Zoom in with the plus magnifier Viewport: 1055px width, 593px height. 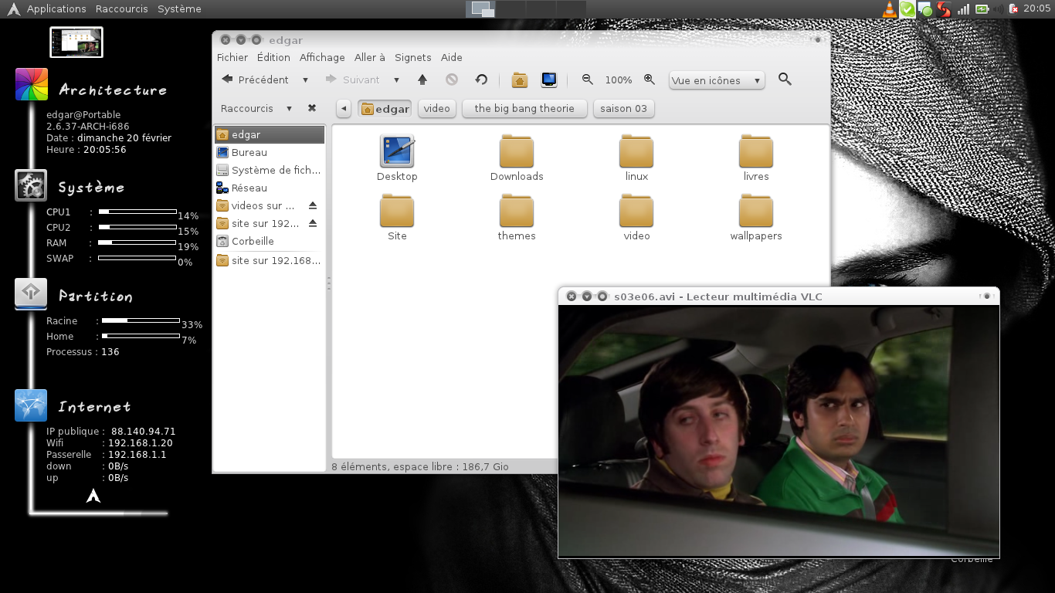pyautogui.click(x=650, y=80)
